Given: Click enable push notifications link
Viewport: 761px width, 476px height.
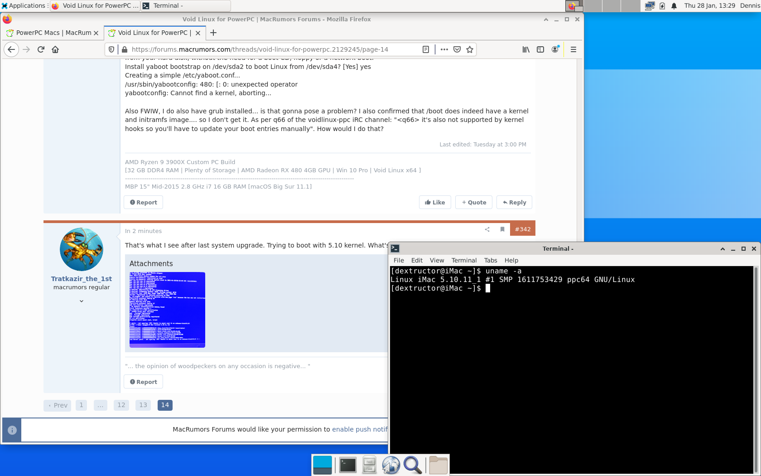Looking at the screenshot, I should (x=360, y=429).
